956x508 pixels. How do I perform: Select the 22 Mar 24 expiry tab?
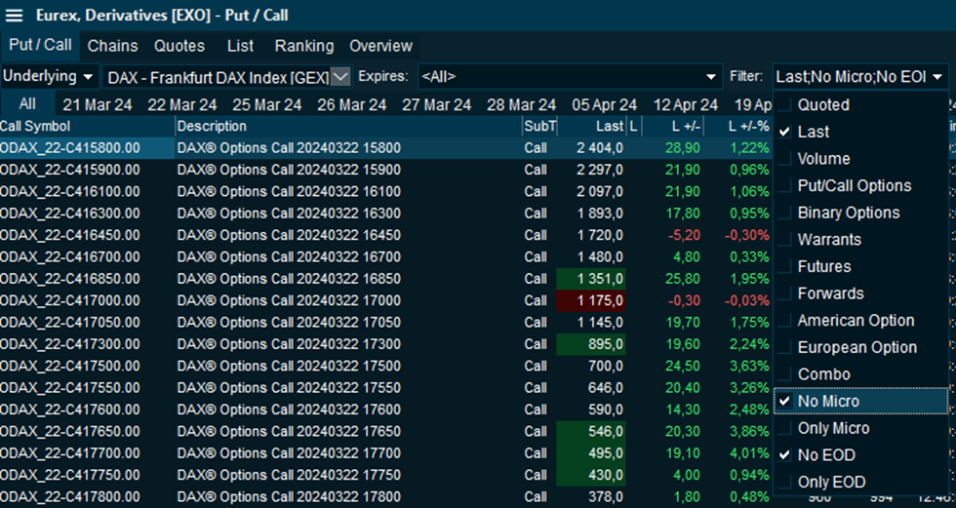tap(184, 104)
